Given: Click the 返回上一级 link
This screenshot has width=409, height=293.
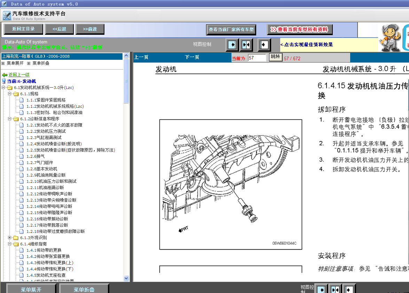Looking at the screenshot, I should 19,75.
